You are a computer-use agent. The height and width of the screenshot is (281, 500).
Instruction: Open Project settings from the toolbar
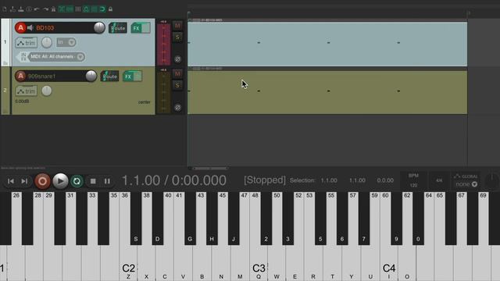[x=29, y=9]
